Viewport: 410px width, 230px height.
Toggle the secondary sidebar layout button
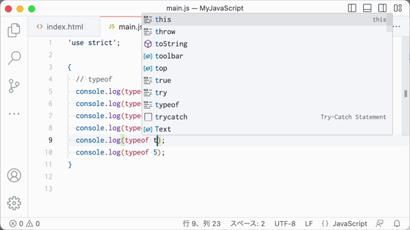point(382,8)
